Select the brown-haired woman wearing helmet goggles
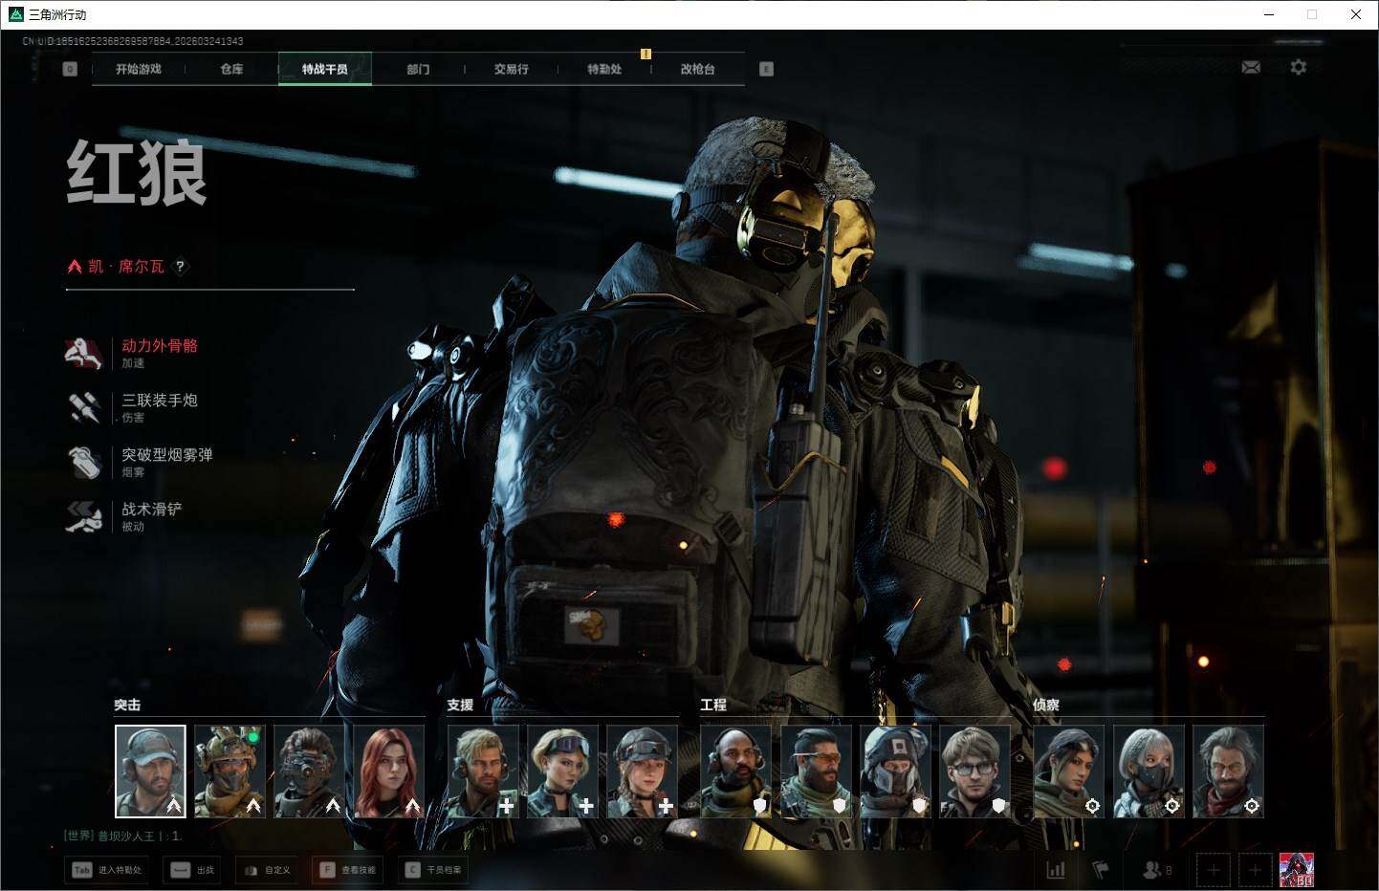 pyautogui.click(x=643, y=771)
